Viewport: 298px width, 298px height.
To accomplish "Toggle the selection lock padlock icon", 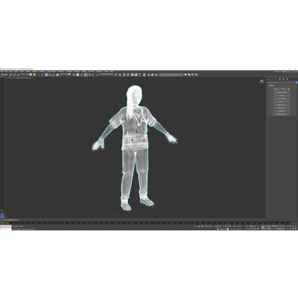I will point(199,226).
